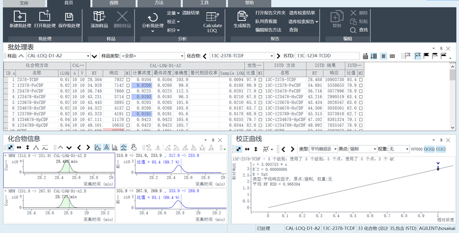Switch to the 工具 tab
Viewport: 459px width, 233px height.
tap(204, 3)
